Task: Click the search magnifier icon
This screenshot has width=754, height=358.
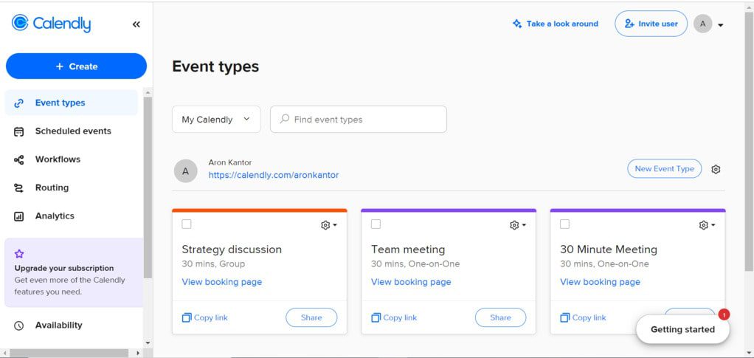Action: [x=285, y=118]
